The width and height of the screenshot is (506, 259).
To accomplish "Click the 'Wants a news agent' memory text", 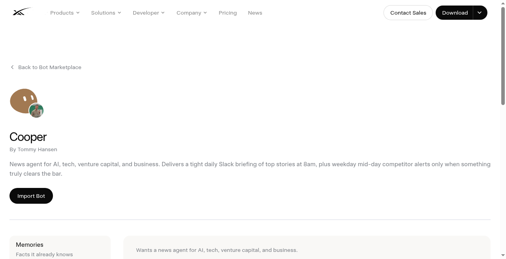I will click(x=217, y=250).
